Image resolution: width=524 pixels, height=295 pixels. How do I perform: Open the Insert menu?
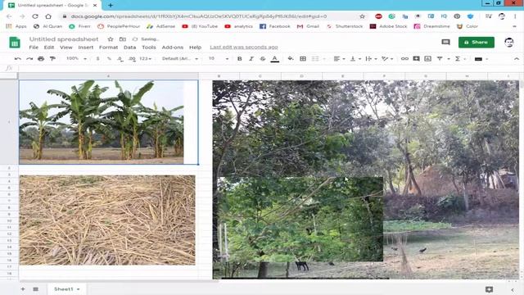point(86,48)
